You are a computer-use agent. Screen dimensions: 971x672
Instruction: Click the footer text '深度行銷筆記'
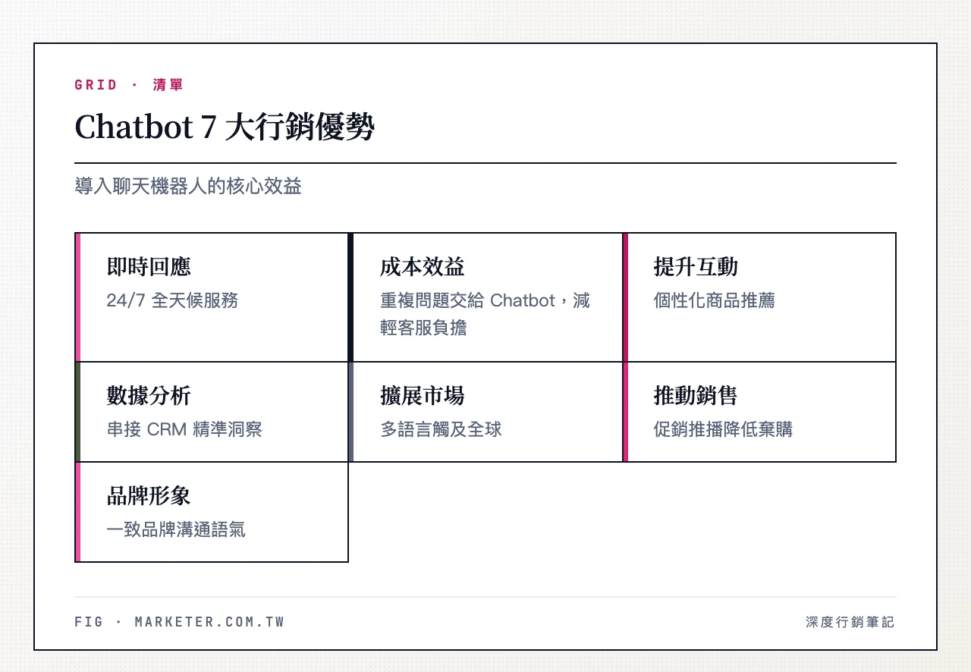(x=850, y=622)
